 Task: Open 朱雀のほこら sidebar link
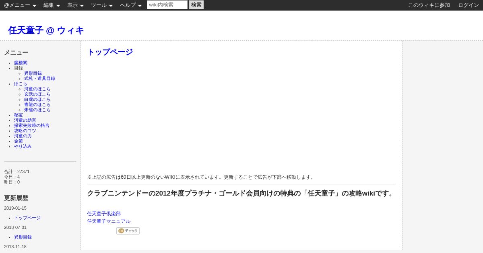point(37,110)
